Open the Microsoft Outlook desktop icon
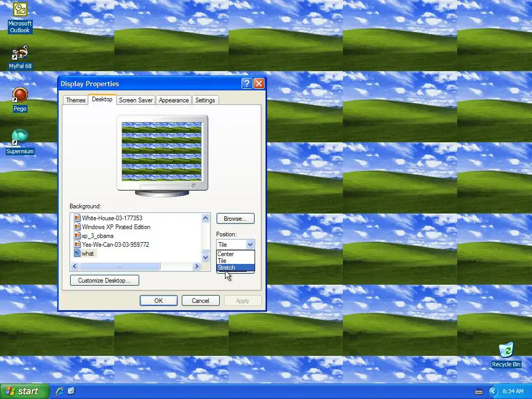Screen dimensions: 532x399 [20, 17]
